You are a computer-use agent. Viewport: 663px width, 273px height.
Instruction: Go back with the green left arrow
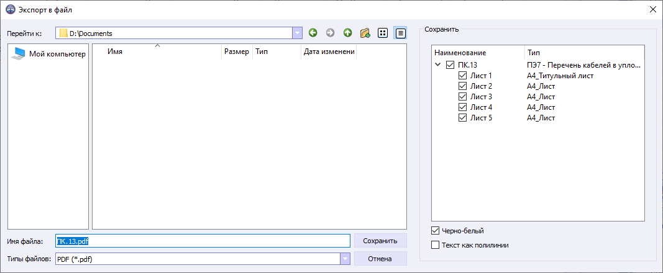tap(313, 33)
